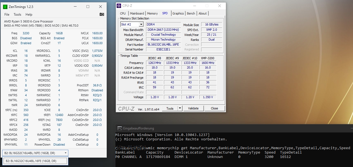
Task: Click the Serial Number field E5EC32E1
Action: click(163, 49)
